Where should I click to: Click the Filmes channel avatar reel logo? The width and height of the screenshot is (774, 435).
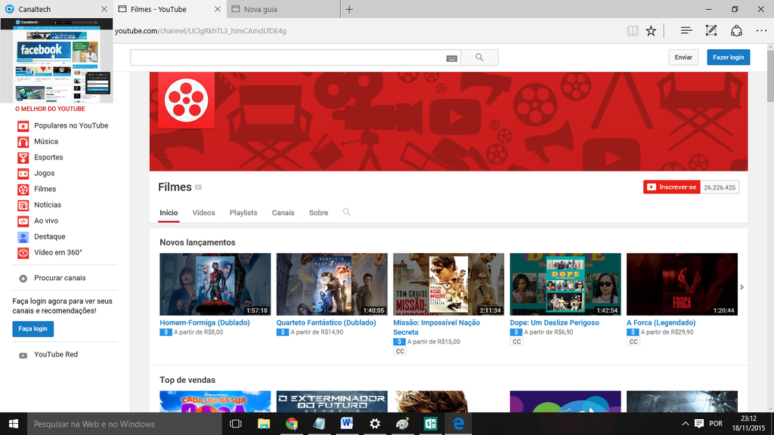[186, 100]
